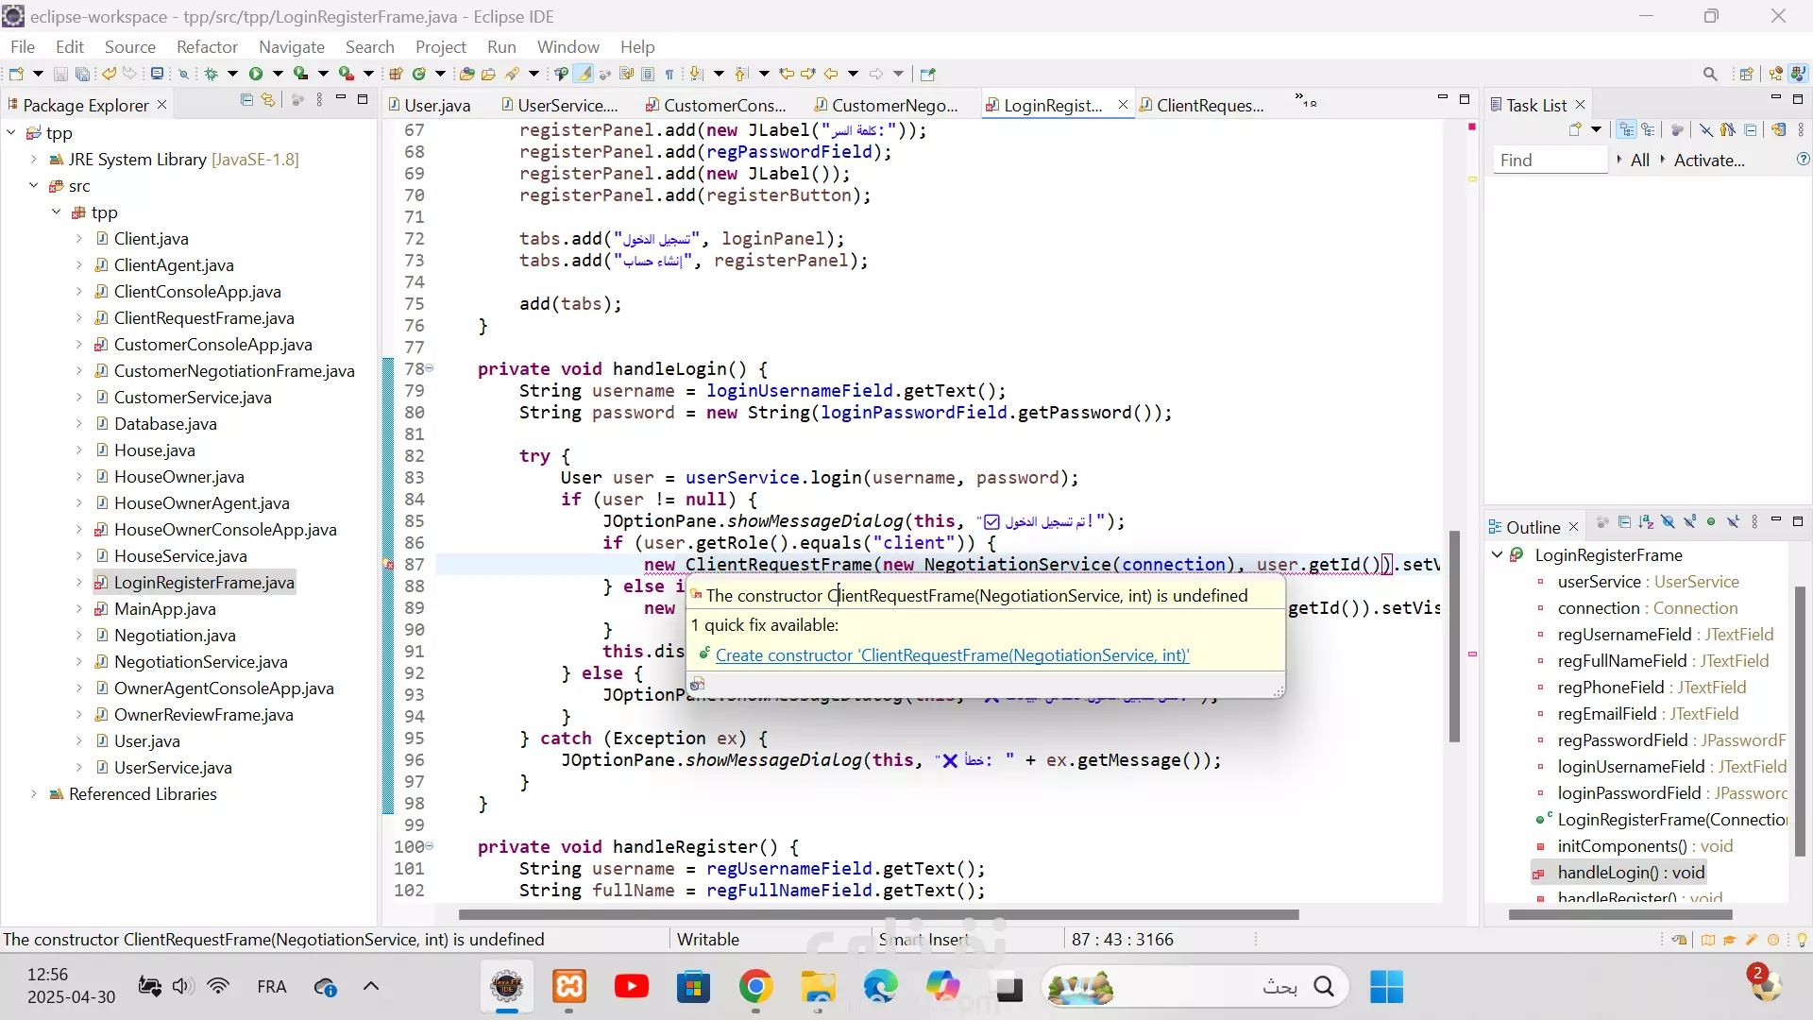Toggle Show Whitespace Characters pilcrow icon

(x=669, y=74)
